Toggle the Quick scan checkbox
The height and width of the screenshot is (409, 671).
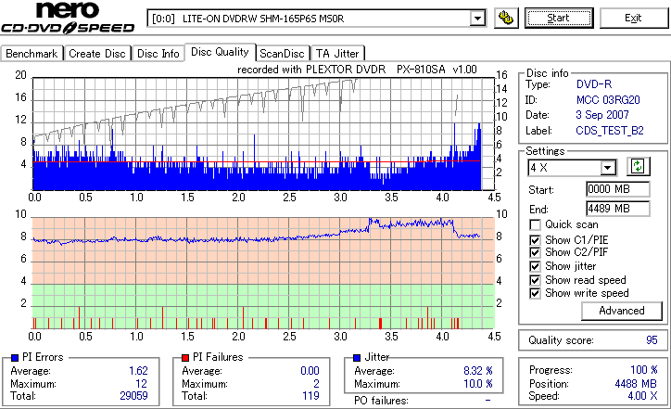pyautogui.click(x=535, y=224)
